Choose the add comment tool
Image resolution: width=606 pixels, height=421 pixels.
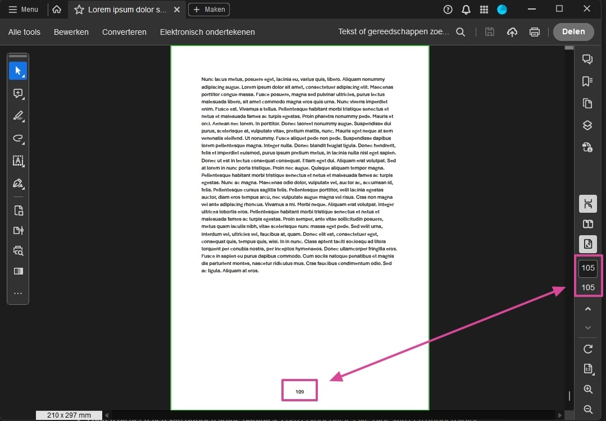[18, 94]
